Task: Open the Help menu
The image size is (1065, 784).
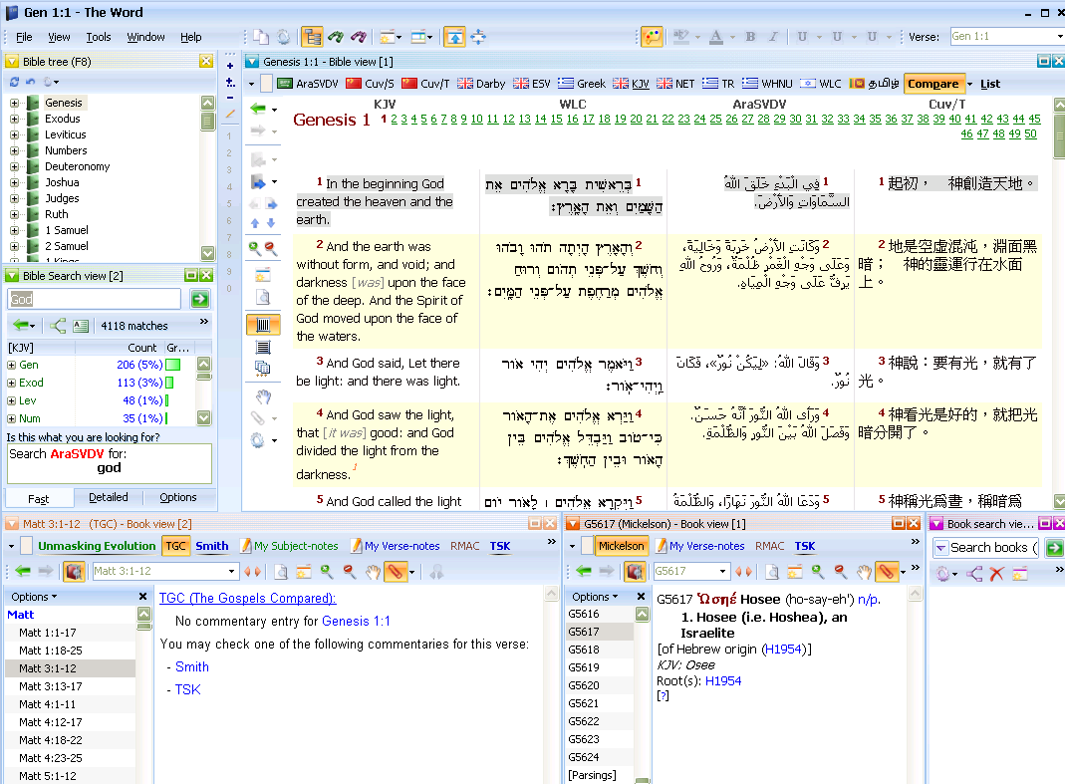Action: [x=191, y=37]
